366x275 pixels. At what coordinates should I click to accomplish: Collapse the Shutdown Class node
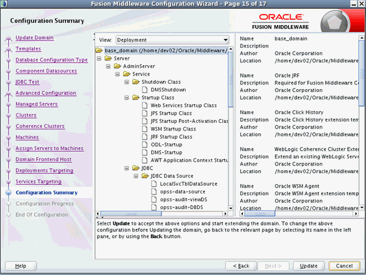coord(127,82)
